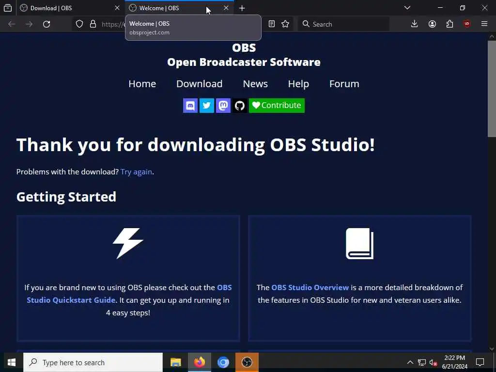
Task: Show hidden system tray icons
Action: coord(410,362)
